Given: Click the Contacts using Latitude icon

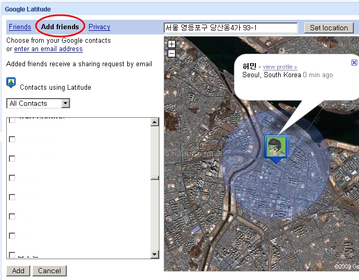Looking at the screenshot, I should pyautogui.click(x=11, y=82).
